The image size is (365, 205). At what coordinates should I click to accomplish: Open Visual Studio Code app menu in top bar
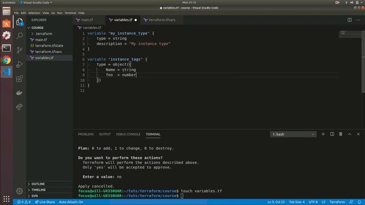click(x=36, y=2)
